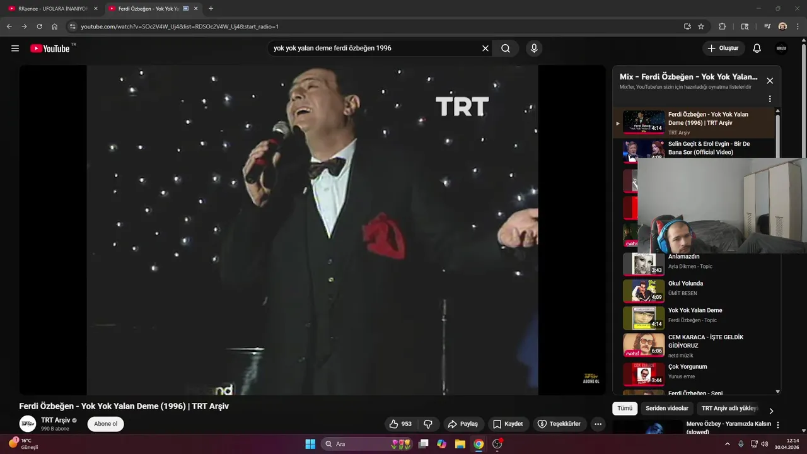Open YouTube notifications bell

pyautogui.click(x=757, y=49)
